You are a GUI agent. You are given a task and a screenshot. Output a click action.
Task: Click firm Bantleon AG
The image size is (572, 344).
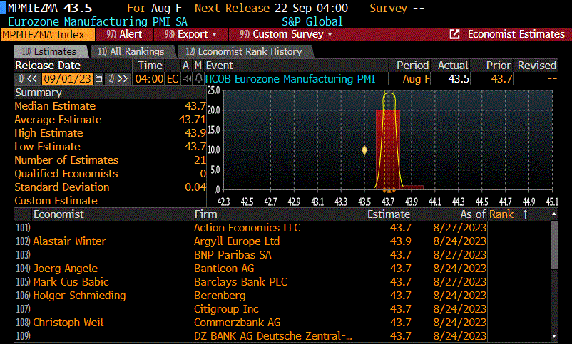[x=224, y=269]
